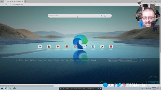This screenshot has height=90, width=161.
Task: Add a new quick link plus icon
Action: [x=120, y=48]
